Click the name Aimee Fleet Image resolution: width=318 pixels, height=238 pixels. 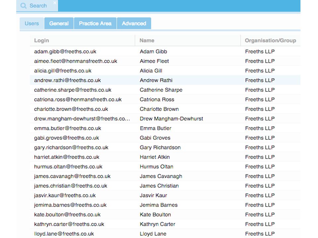(154, 61)
